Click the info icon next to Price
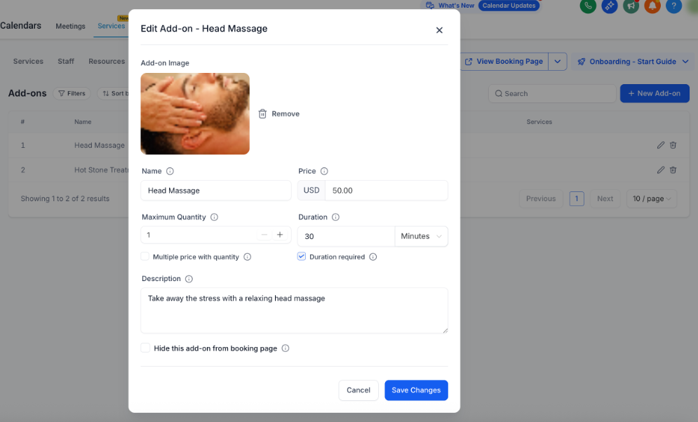This screenshot has height=422, width=698. click(324, 171)
